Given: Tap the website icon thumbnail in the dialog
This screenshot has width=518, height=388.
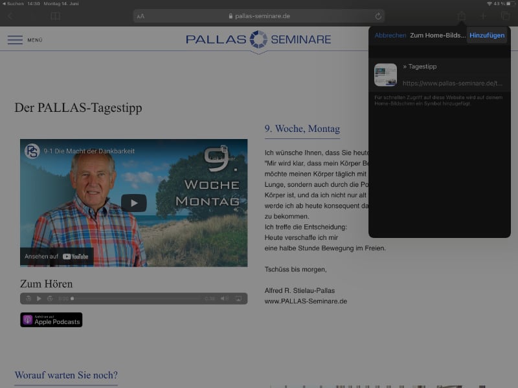Looking at the screenshot, I should [385, 75].
